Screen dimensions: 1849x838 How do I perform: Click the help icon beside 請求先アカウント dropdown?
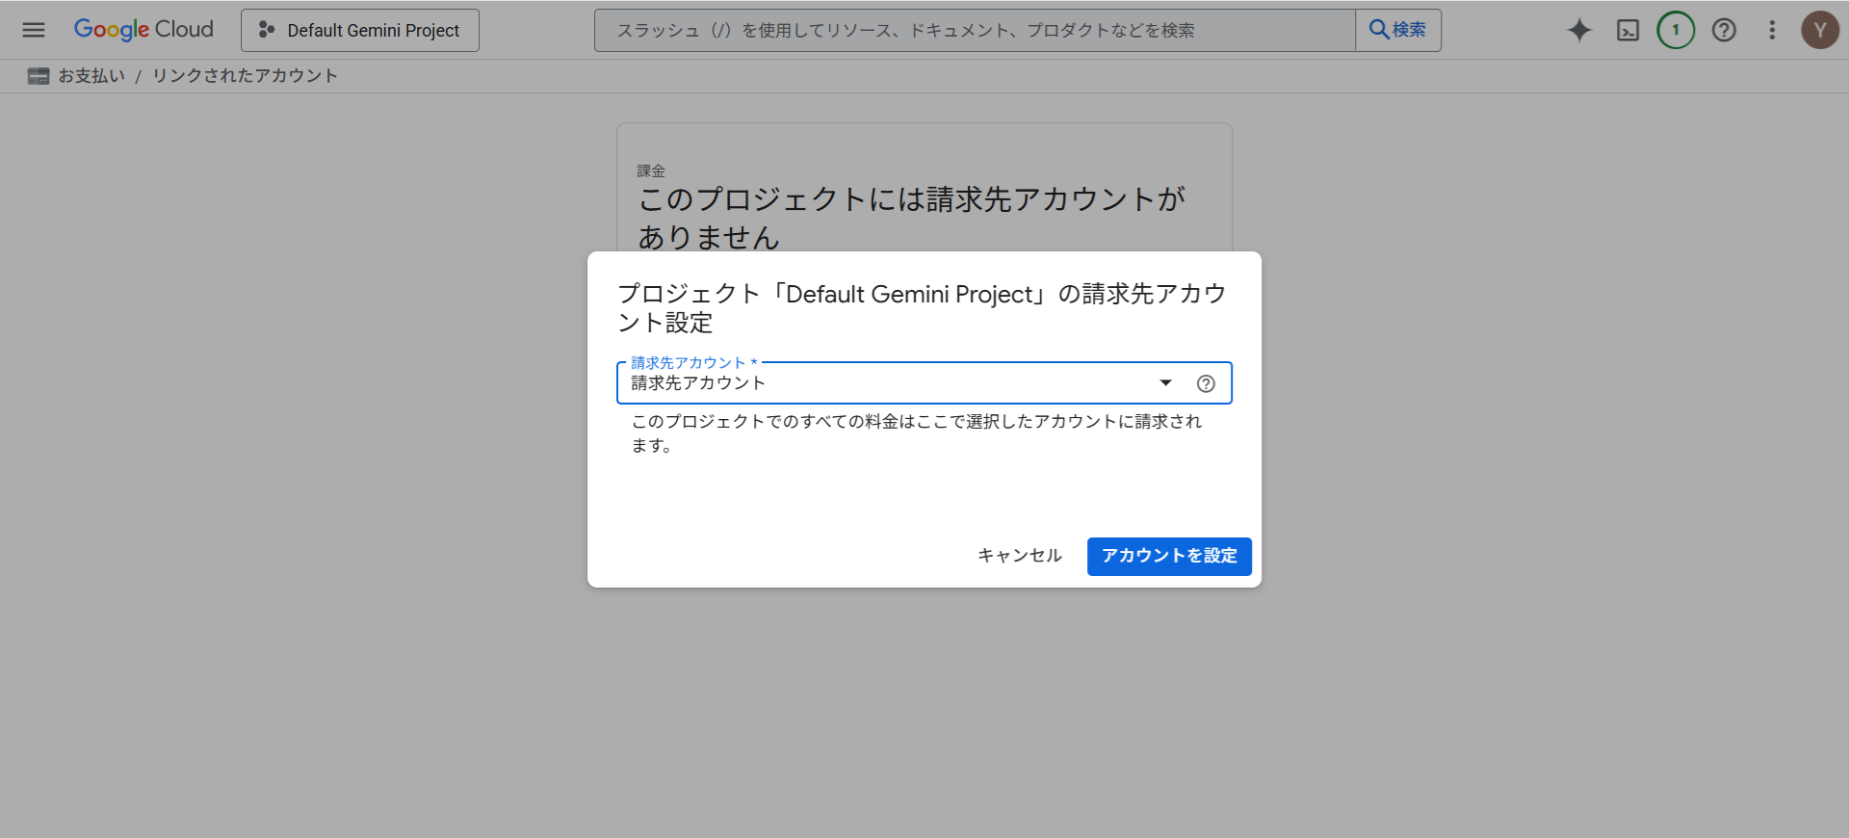1206,383
